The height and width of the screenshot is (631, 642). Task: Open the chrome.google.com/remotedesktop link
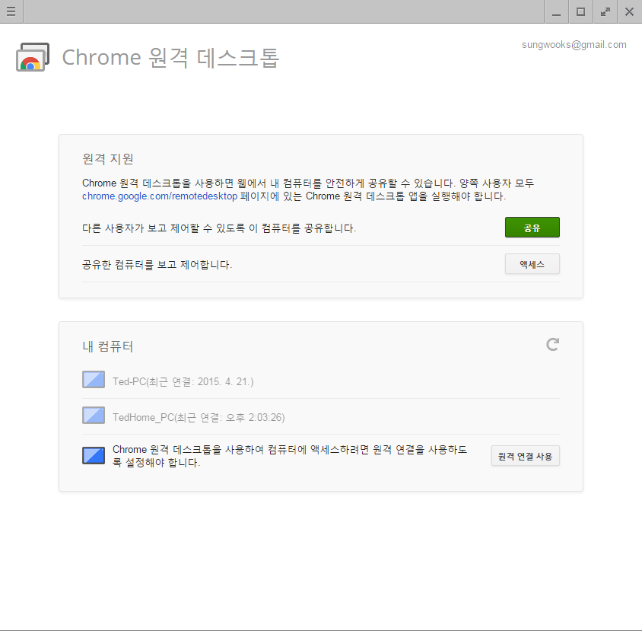pyautogui.click(x=160, y=196)
